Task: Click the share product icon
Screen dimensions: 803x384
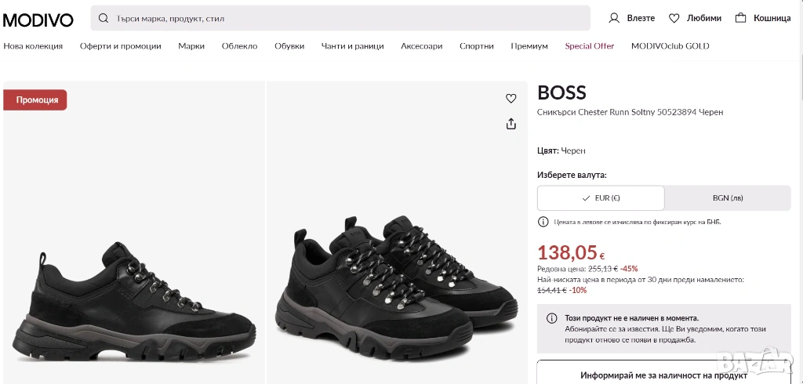Action: (511, 124)
